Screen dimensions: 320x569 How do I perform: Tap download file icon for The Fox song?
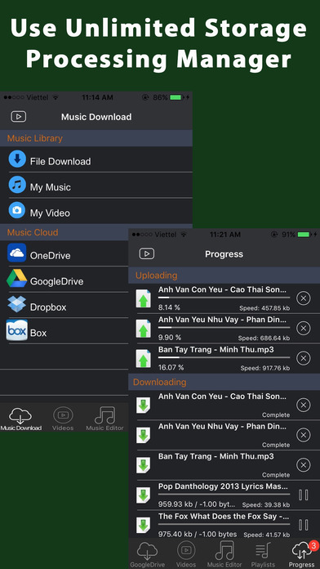click(143, 525)
